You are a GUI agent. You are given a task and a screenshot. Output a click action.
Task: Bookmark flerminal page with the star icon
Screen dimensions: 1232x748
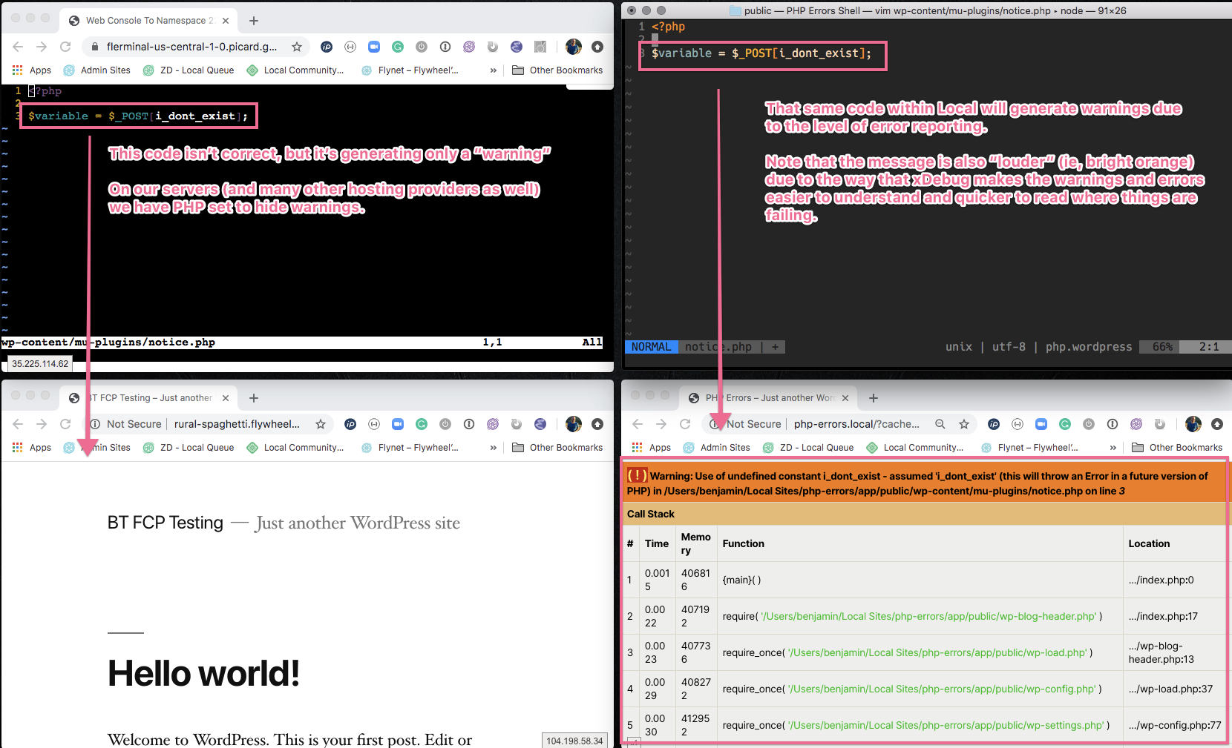[297, 47]
